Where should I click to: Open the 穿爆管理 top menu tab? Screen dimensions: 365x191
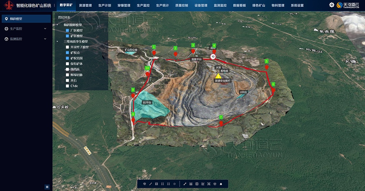[x=124, y=5]
